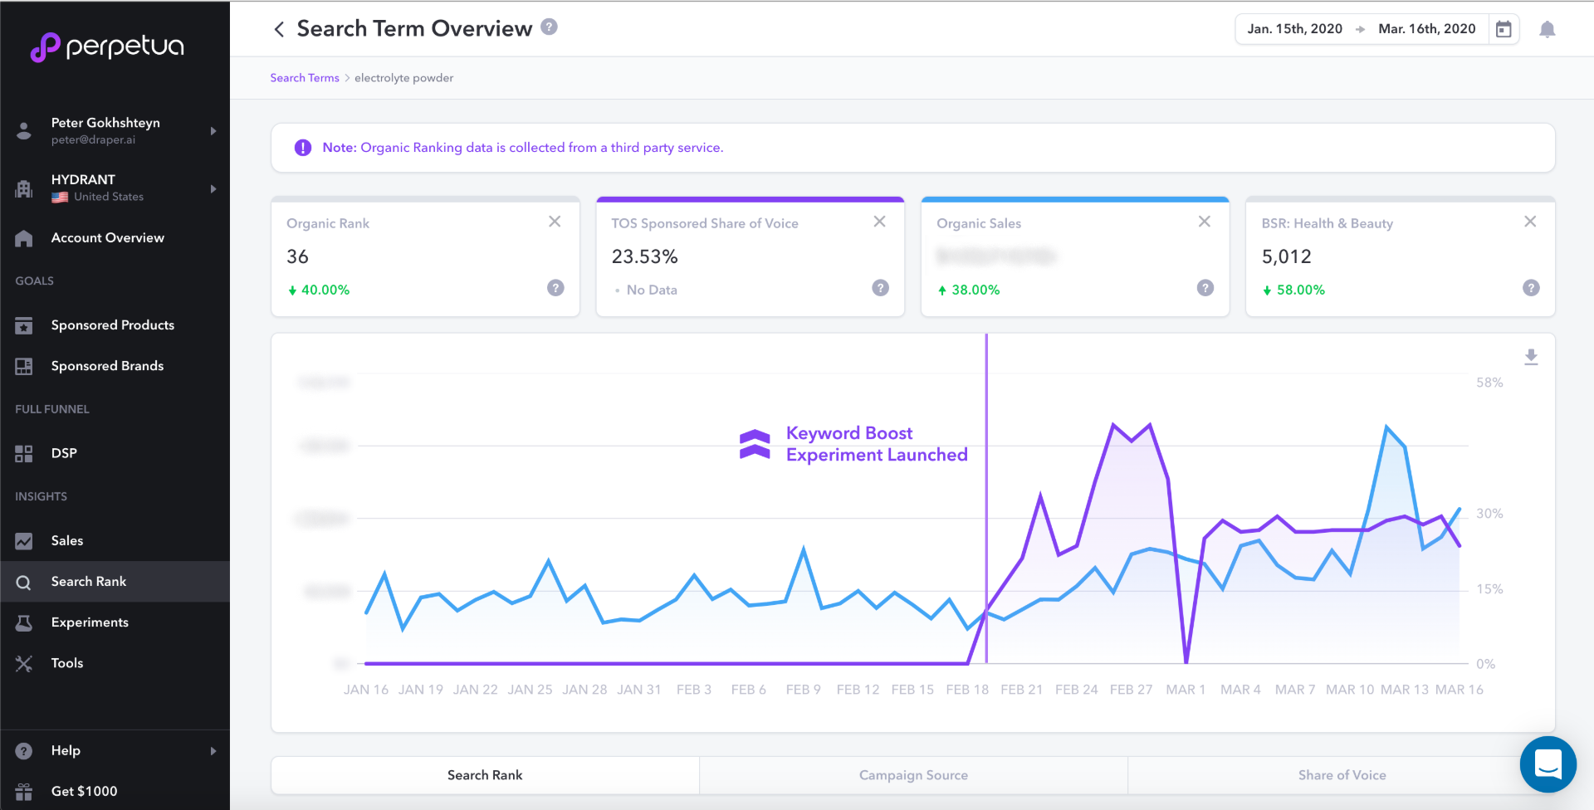Expand the Peter Gokhshteyn account menu
This screenshot has width=1594, height=810.
coord(213,130)
